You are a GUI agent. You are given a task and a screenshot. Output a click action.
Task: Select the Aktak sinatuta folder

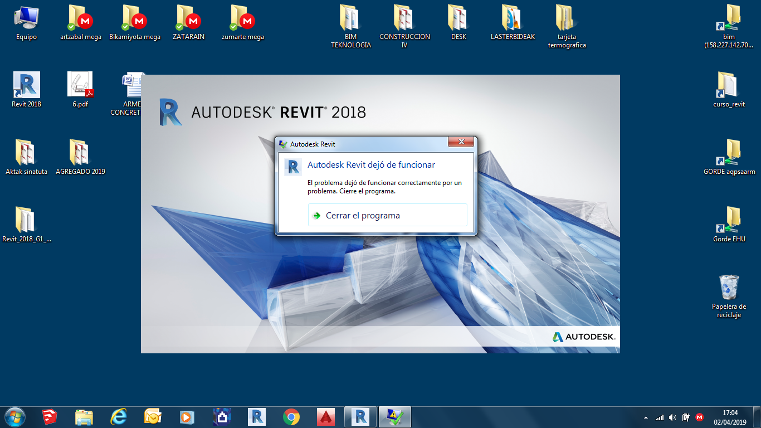[27, 157]
